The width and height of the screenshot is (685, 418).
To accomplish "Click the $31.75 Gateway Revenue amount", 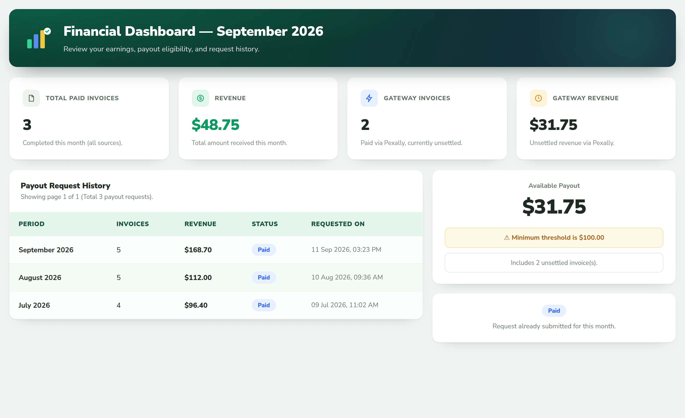I will coord(554,124).
